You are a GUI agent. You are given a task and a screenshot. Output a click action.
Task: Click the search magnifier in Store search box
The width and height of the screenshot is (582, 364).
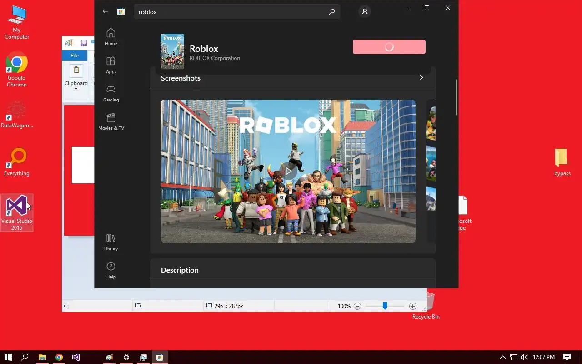pyautogui.click(x=332, y=12)
